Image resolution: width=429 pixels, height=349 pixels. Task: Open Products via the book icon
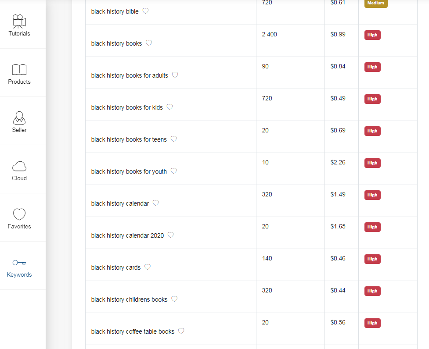pyautogui.click(x=19, y=70)
